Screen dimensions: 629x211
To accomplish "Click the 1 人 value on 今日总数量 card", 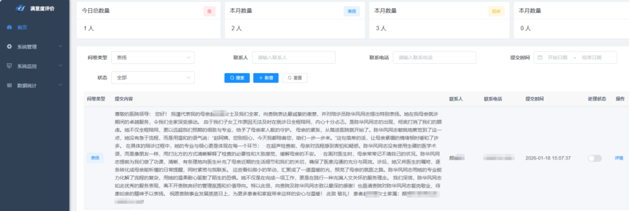I will (89, 28).
